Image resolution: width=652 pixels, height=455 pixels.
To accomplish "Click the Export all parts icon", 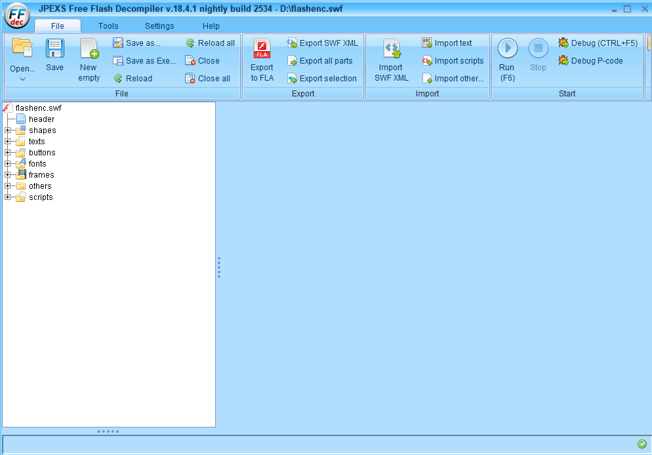I will [292, 61].
